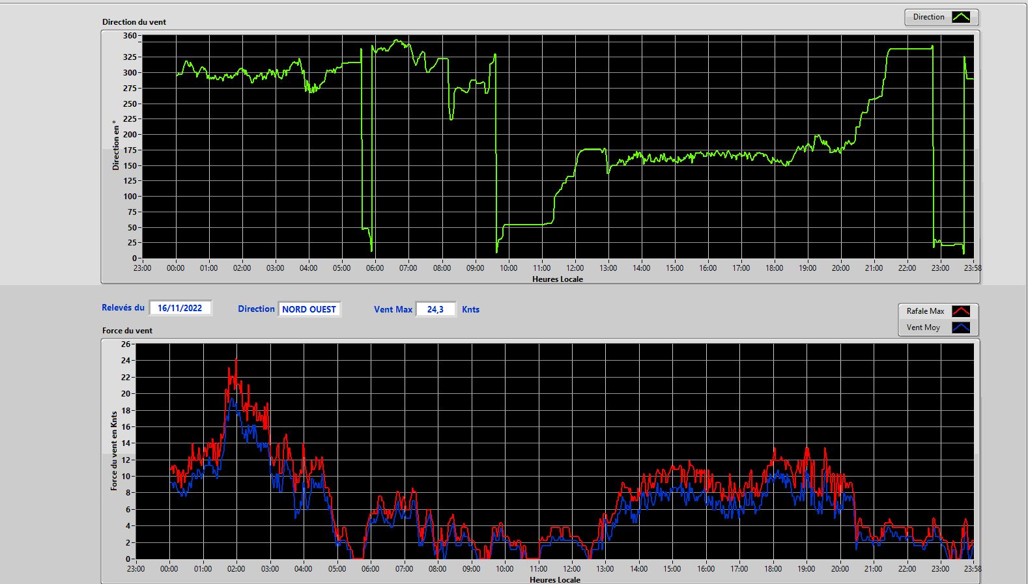This screenshot has height=584, width=1028.
Task: Click the Direction en ° axis title
Action: tap(116, 145)
